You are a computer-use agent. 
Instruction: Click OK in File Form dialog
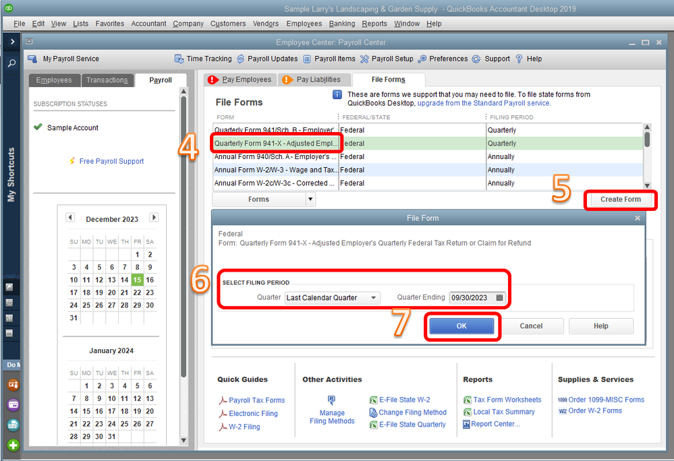461,326
